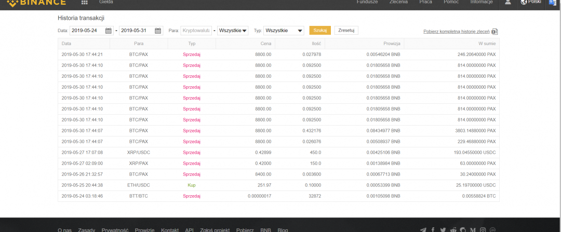Open the end date calendar picker
The height and width of the screenshot is (232, 561).
click(158, 31)
